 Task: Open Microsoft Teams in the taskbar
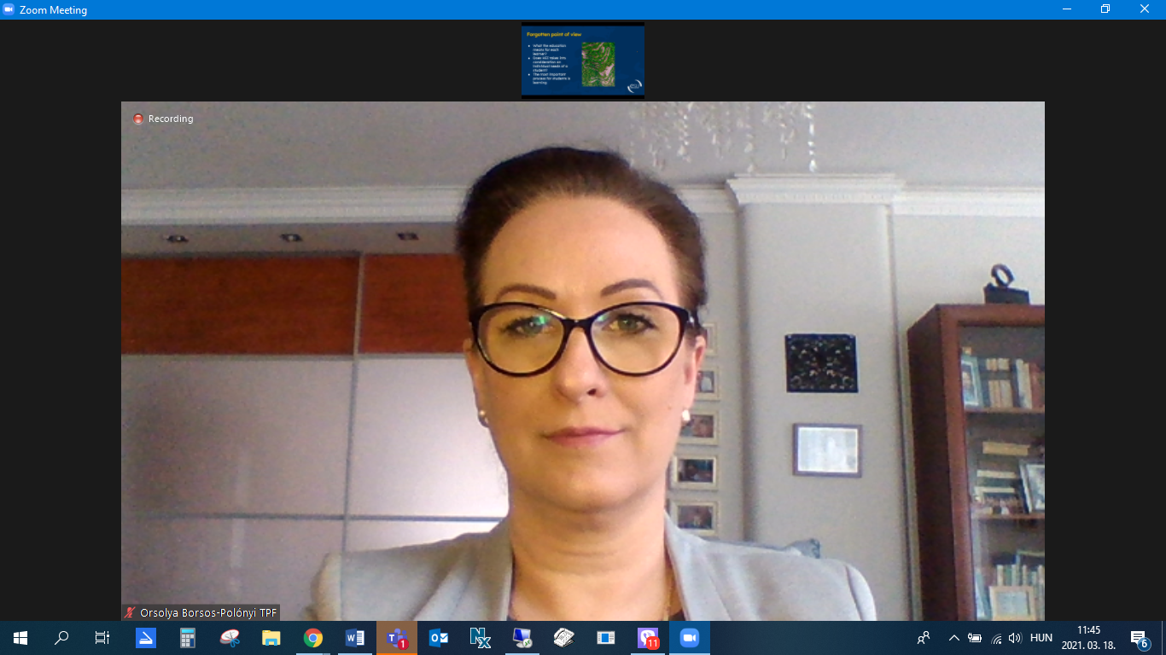(x=397, y=637)
